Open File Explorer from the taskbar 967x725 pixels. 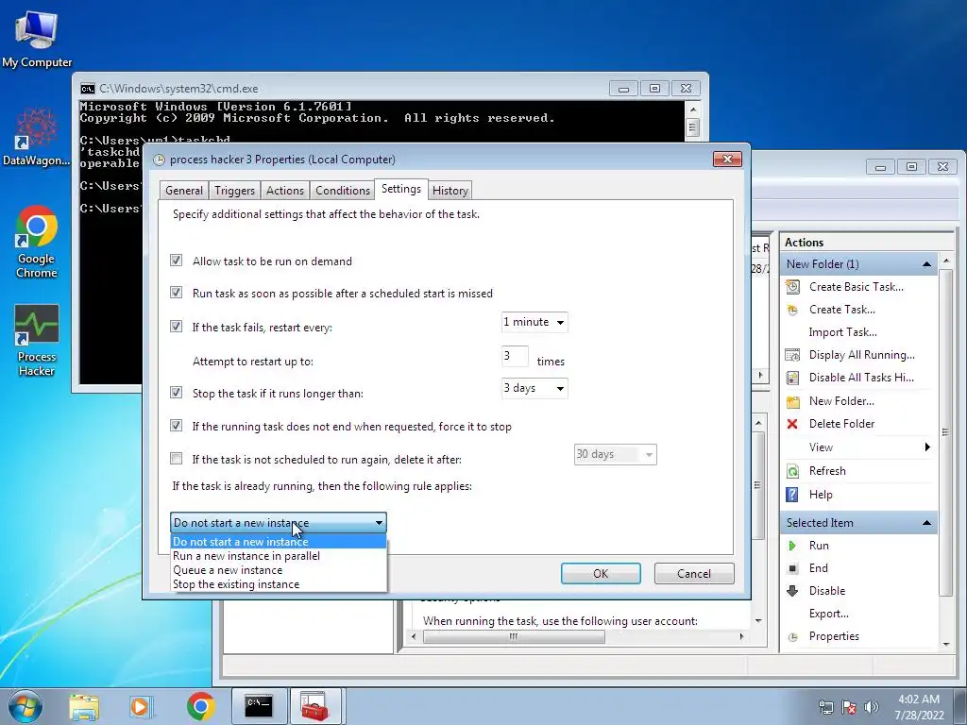(84, 706)
